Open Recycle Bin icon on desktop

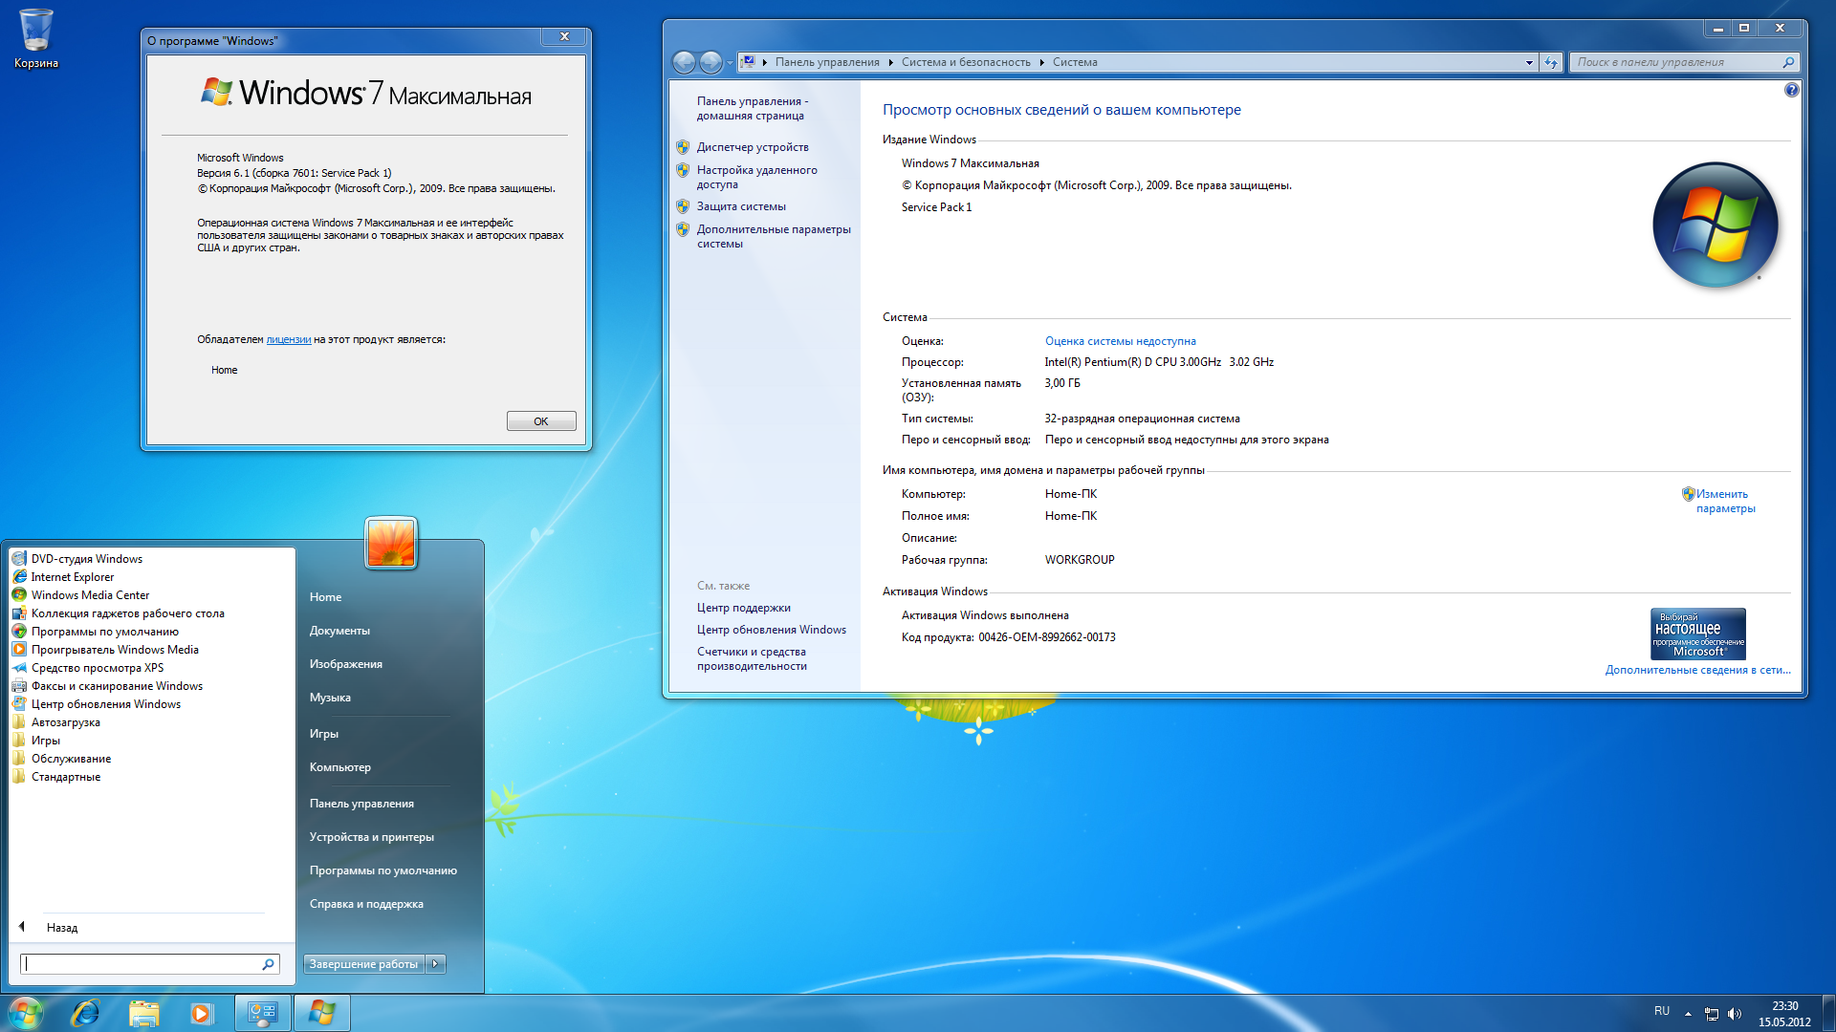click(35, 32)
